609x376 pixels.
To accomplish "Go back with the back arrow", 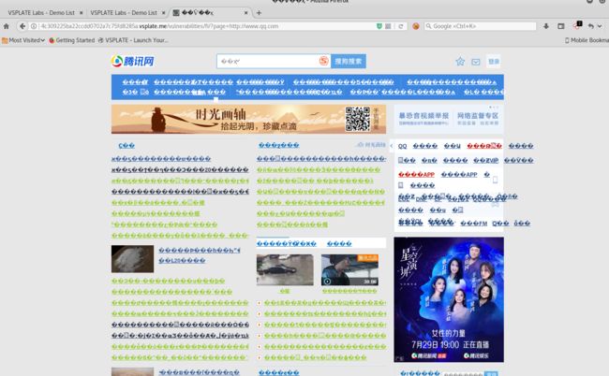I will [x=22, y=26].
